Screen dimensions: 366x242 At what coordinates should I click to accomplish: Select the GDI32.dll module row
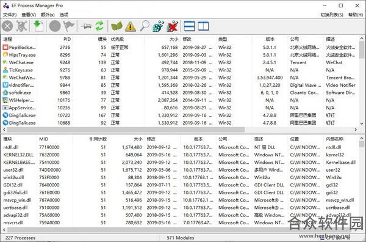coord(180,185)
